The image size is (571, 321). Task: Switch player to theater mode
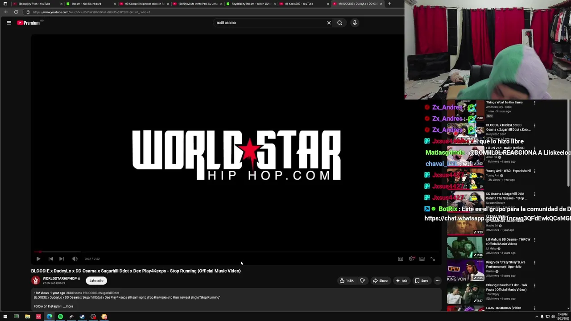pos(422,259)
